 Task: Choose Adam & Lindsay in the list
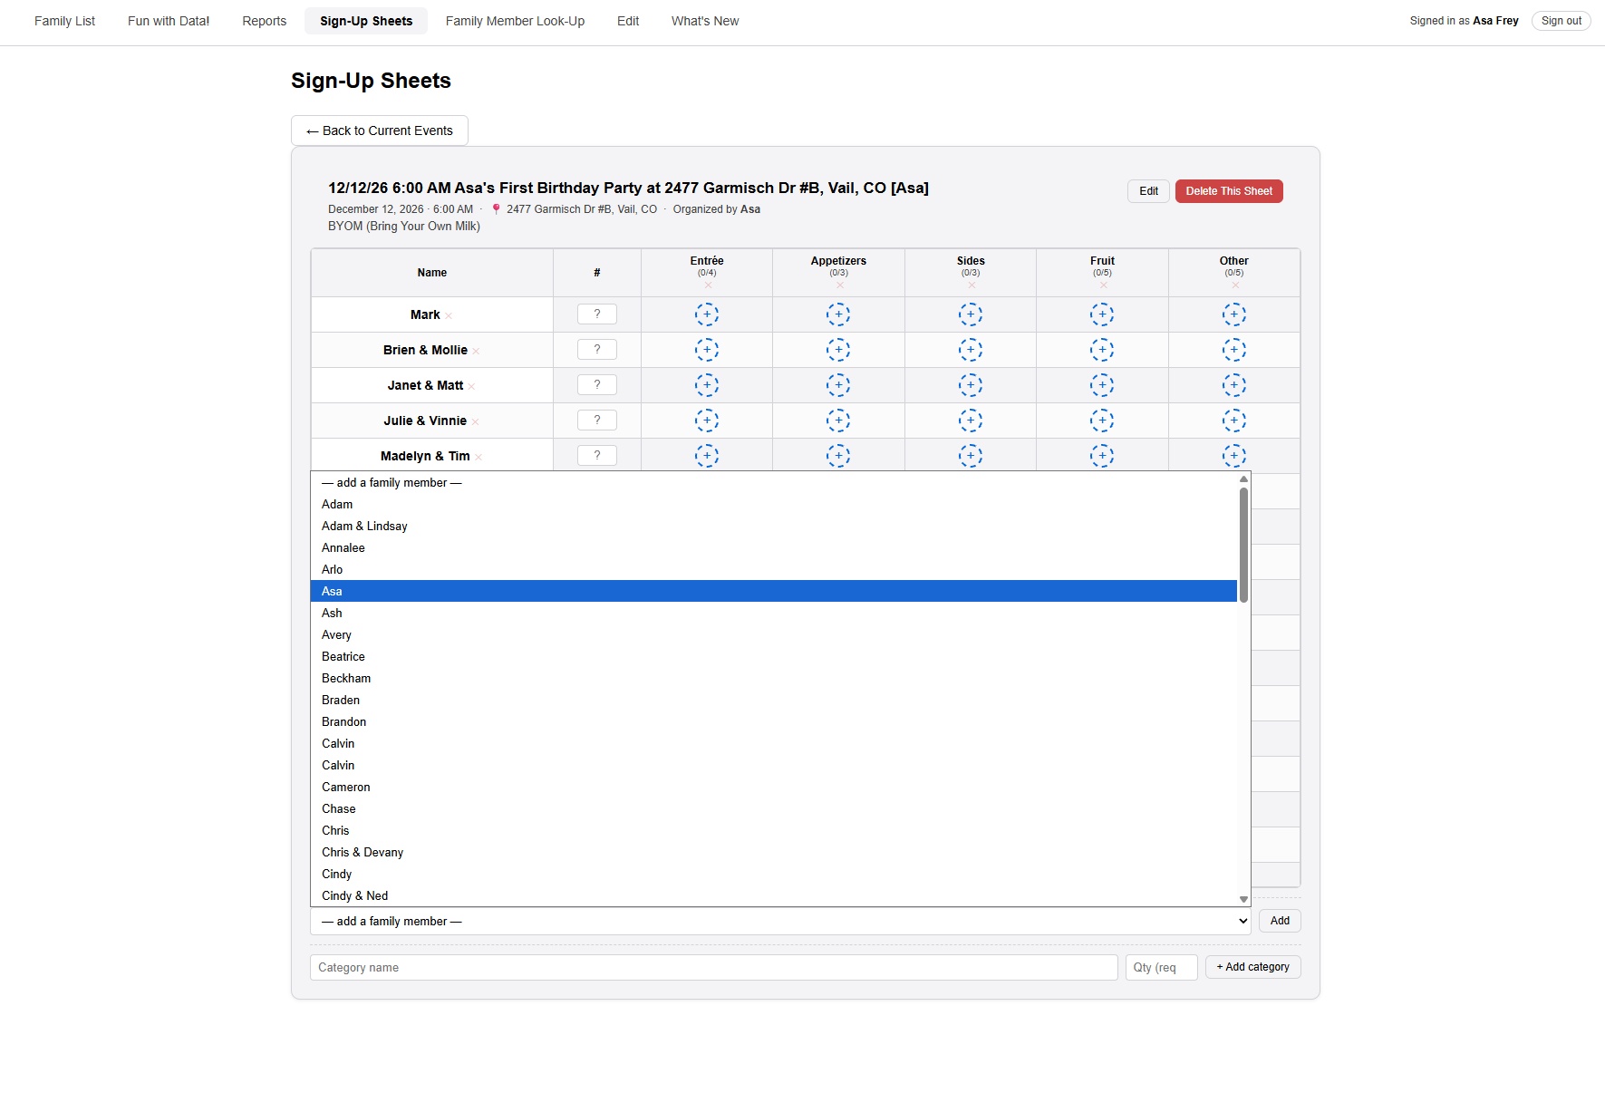point(773,526)
